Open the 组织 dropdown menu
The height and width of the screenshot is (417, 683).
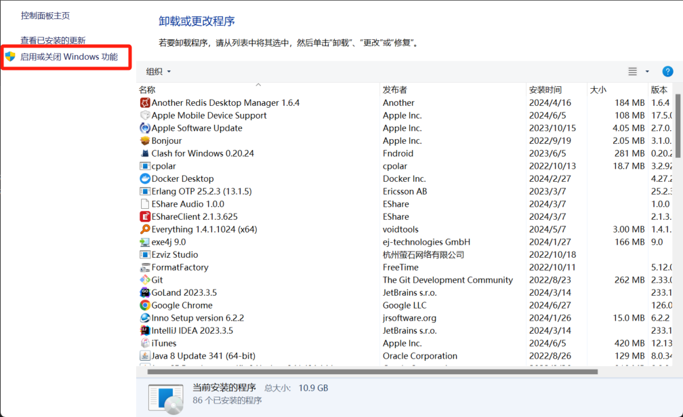(x=159, y=72)
